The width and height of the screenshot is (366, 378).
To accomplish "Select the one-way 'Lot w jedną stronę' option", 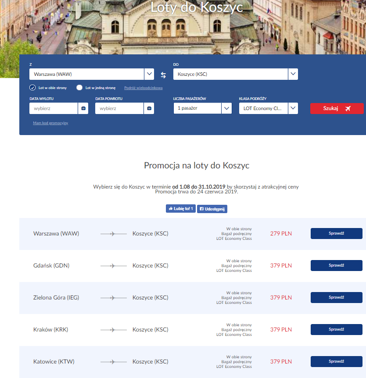I will tap(79, 88).
